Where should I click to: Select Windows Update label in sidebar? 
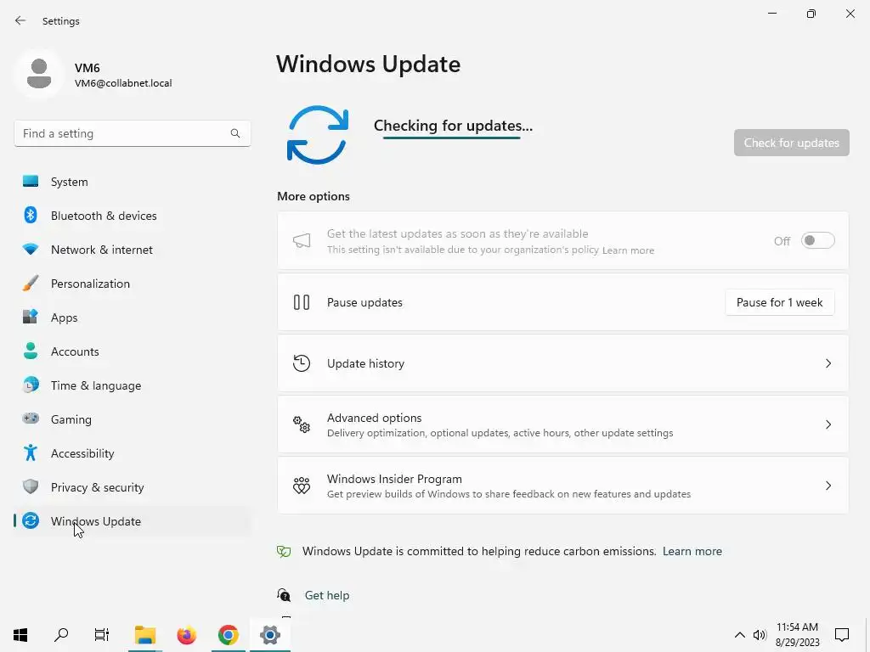point(95,521)
